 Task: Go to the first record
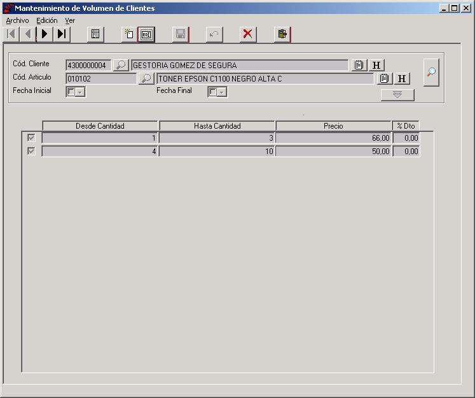11,34
